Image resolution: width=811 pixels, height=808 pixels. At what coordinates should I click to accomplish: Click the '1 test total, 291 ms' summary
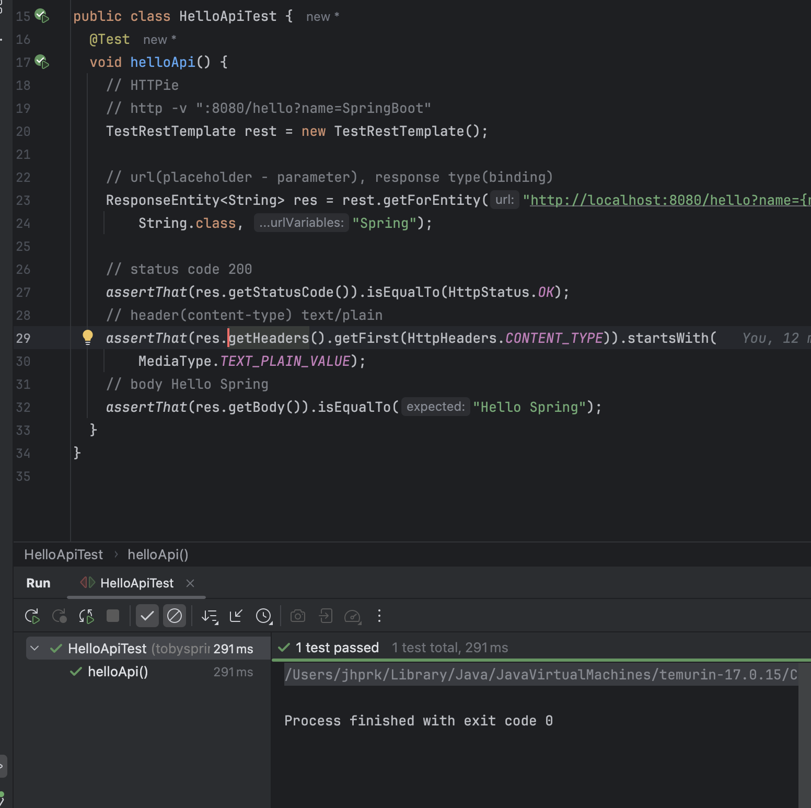[450, 648]
